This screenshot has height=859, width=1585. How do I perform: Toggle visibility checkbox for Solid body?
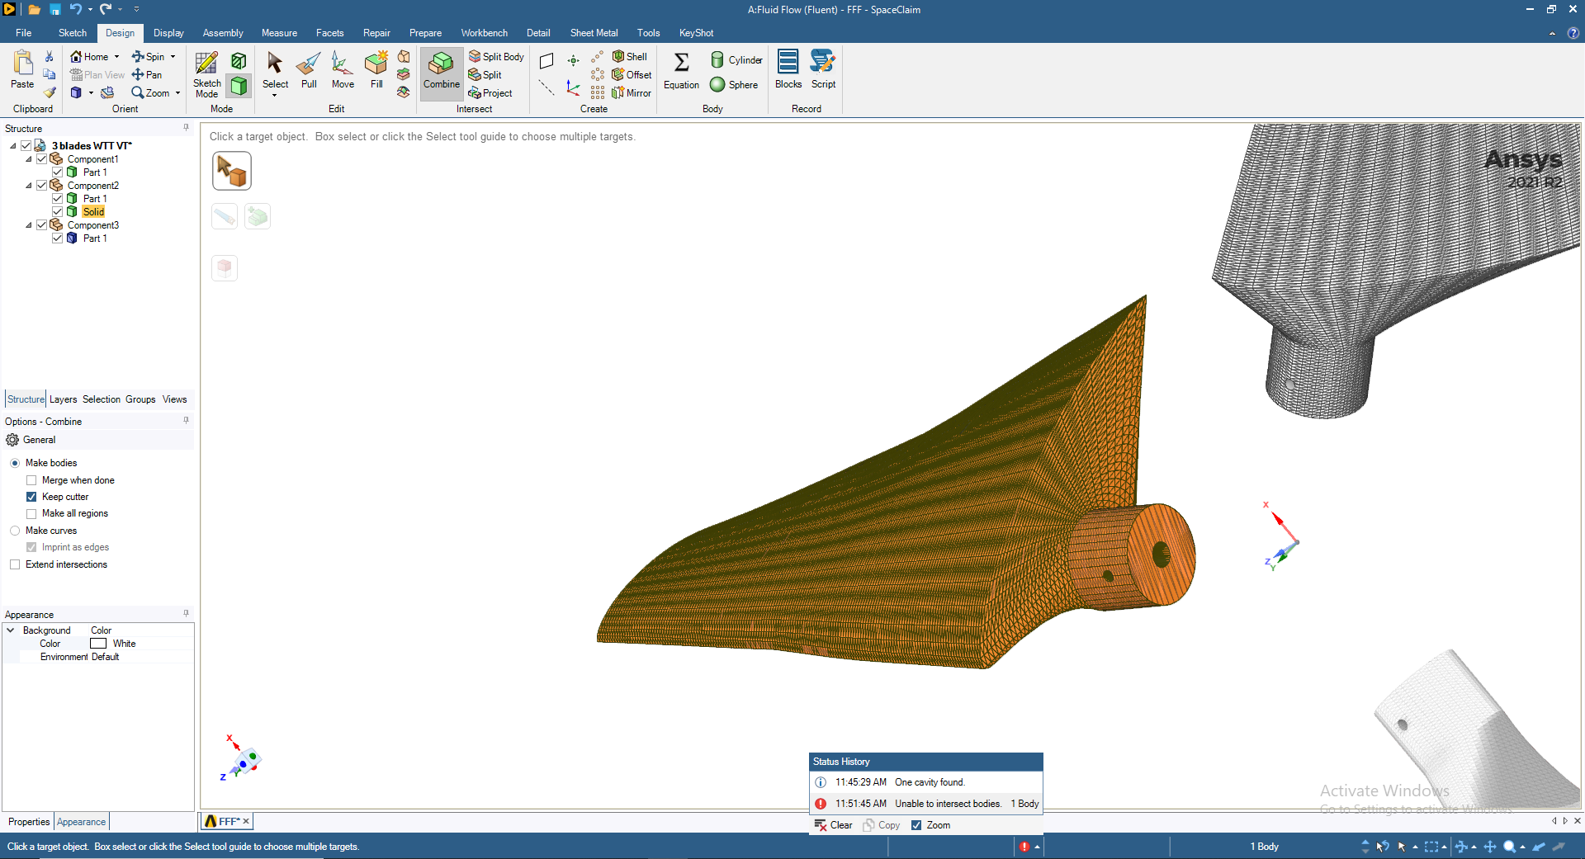point(58,212)
